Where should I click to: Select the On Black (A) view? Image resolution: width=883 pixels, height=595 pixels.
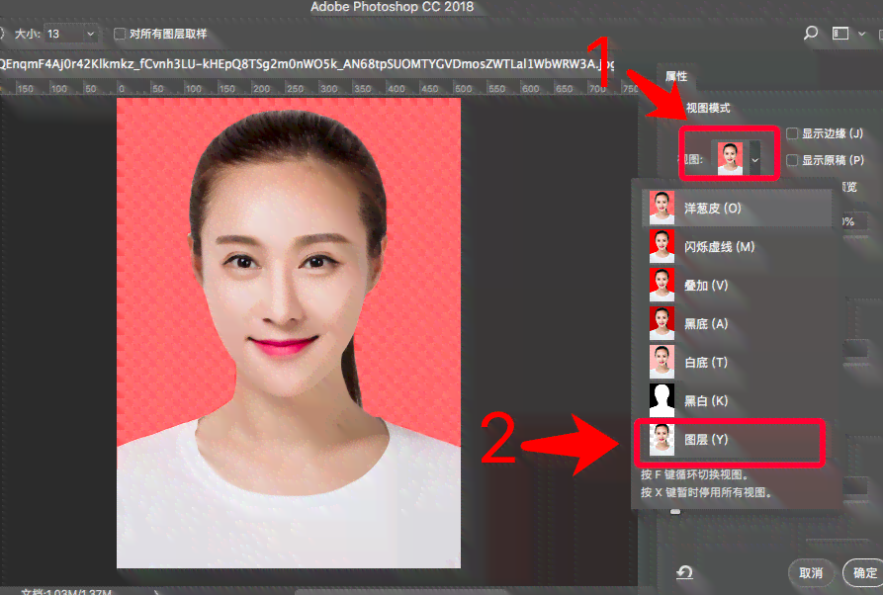point(737,323)
